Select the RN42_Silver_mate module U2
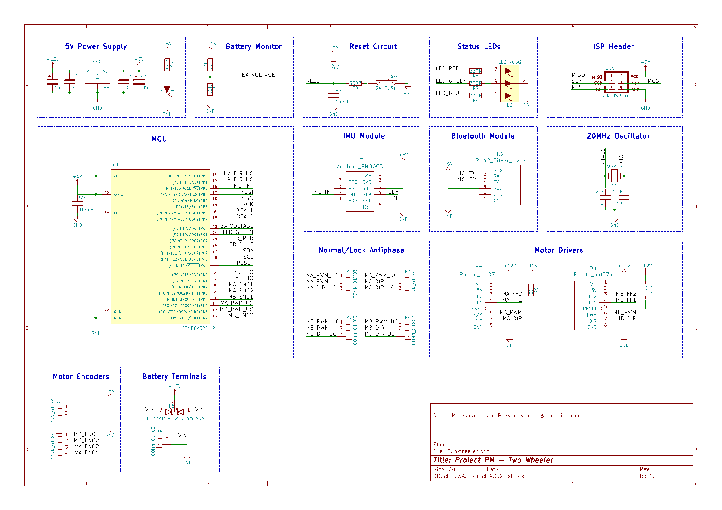Image resolution: width=722 pixels, height=510 pixels. (x=506, y=185)
